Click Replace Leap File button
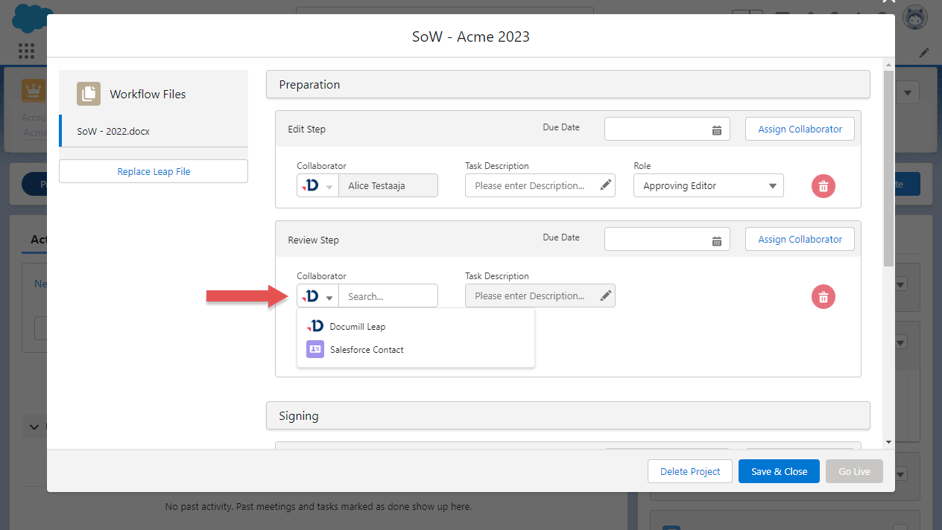 (x=154, y=171)
